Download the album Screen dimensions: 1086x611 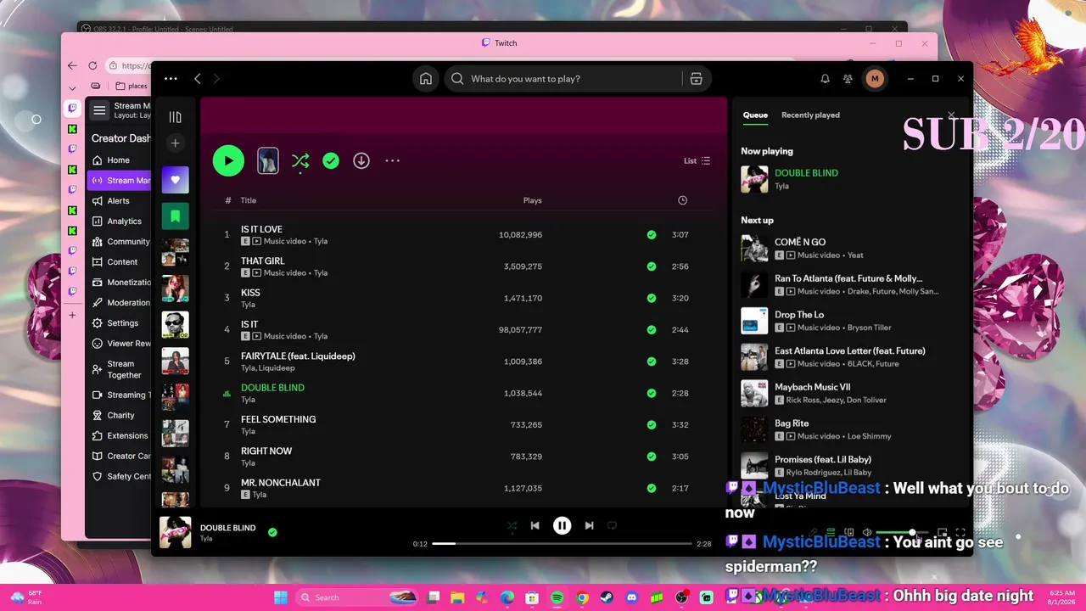361,160
